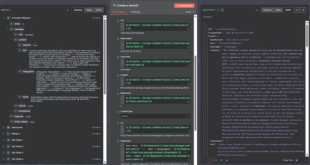Expand the Repurpose node in input tree
The height and width of the screenshot is (165, 310).
tap(3, 127)
